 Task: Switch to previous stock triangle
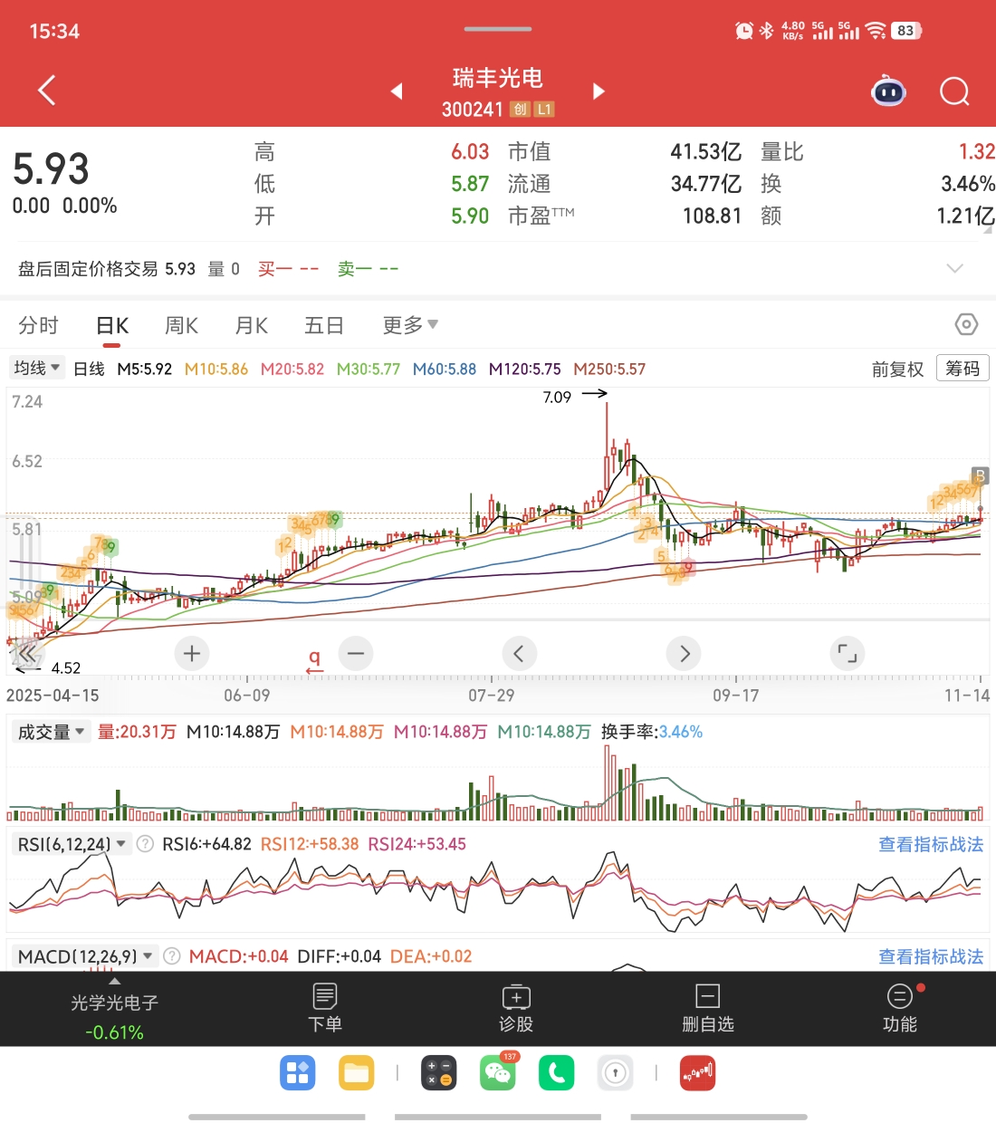(x=397, y=91)
